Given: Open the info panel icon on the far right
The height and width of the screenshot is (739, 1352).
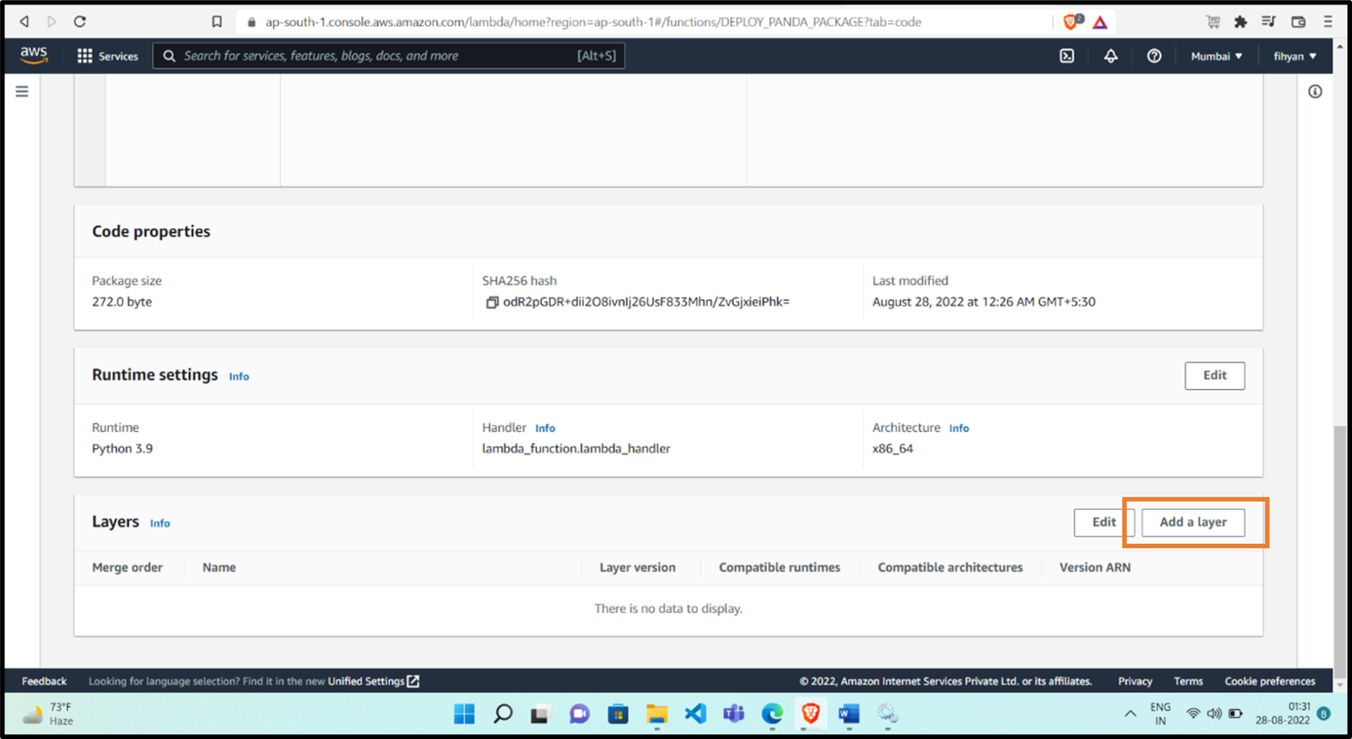Looking at the screenshot, I should point(1315,91).
